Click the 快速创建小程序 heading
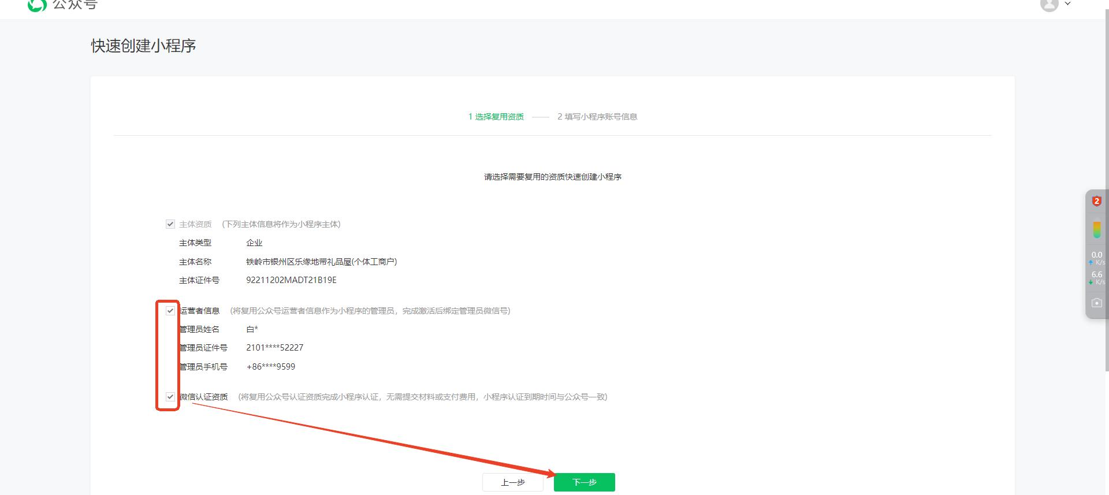Viewport: 1109px width, 495px height. point(143,46)
